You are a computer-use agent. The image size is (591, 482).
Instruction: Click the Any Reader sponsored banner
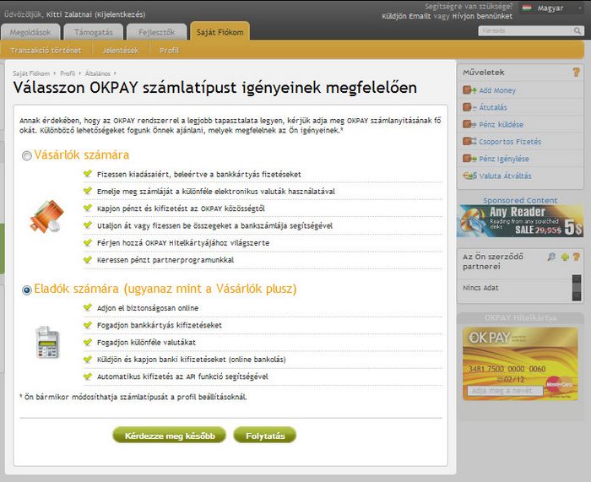click(x=520, y=221)
